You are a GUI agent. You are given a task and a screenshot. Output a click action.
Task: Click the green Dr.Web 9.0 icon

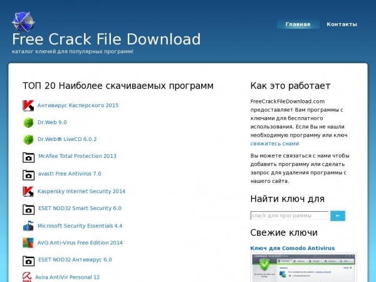[x=28, y=123]
